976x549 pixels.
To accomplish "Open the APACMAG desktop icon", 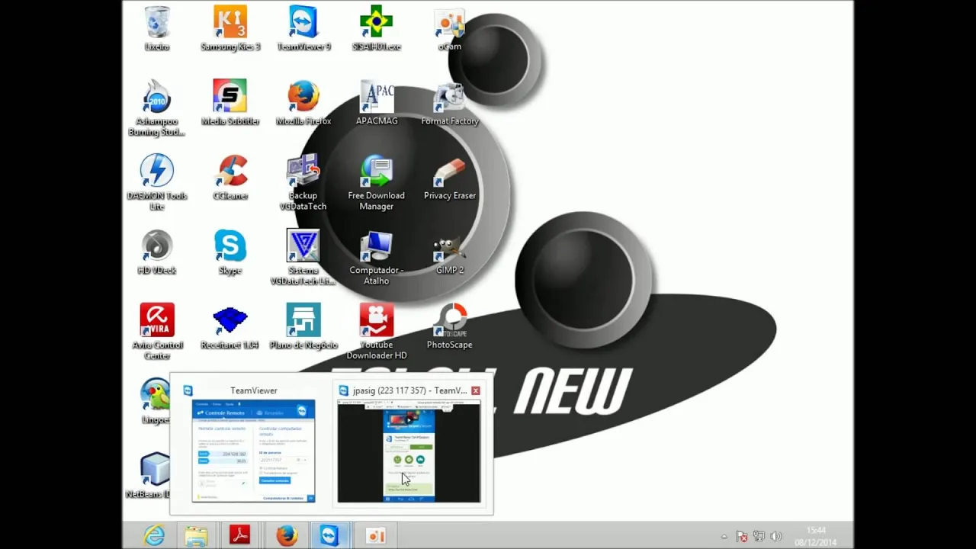I will click(377, 103).
